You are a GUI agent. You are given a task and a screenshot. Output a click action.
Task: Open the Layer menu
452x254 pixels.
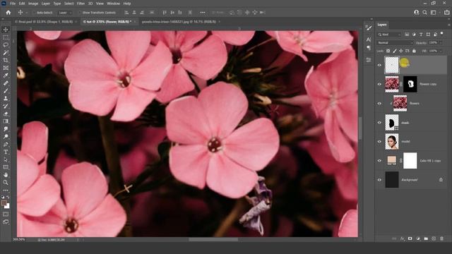(x=45, y=4)
